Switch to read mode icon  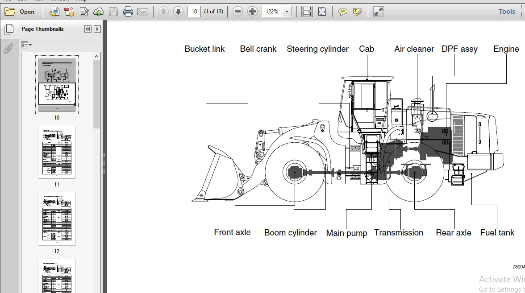click(378, 12)
